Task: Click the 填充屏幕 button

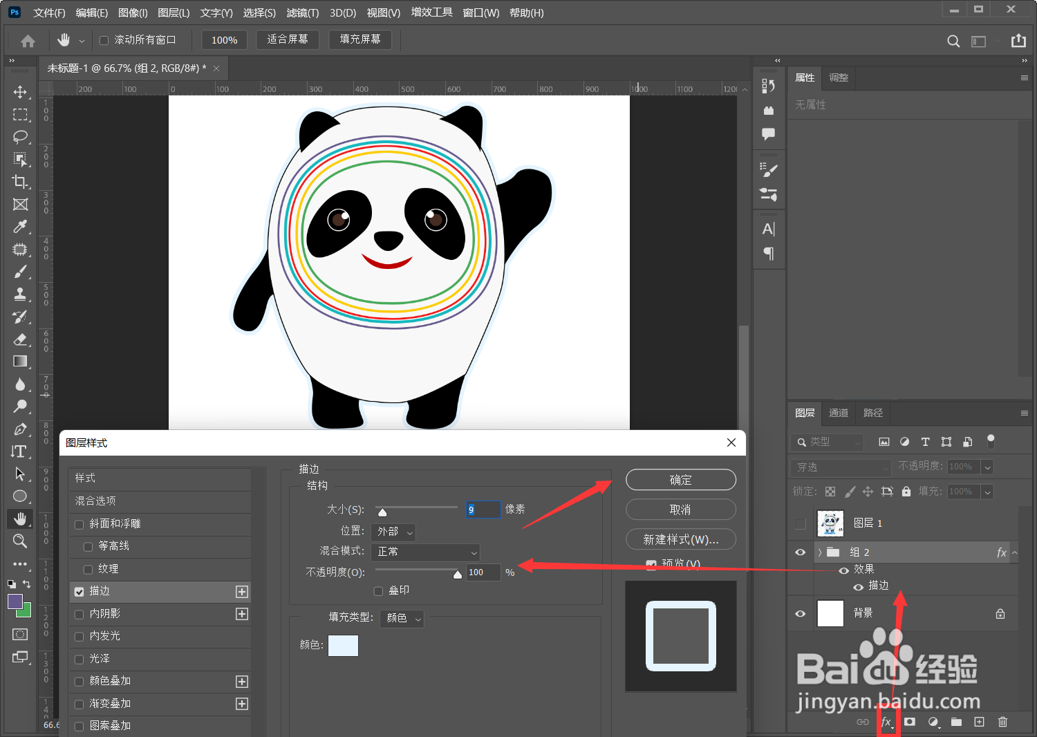Action: [x=360, y=39]
